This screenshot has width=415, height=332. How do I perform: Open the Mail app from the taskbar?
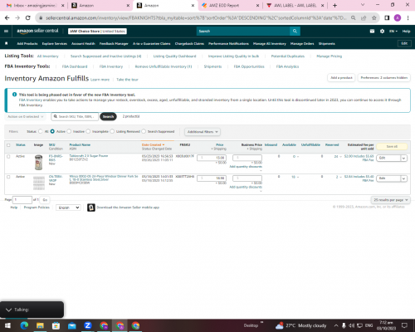click(x=72, y=325)
